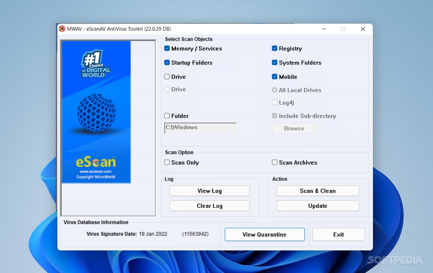Click the C:\Windows folder path field
433x273 pixels.
point(200,128)
